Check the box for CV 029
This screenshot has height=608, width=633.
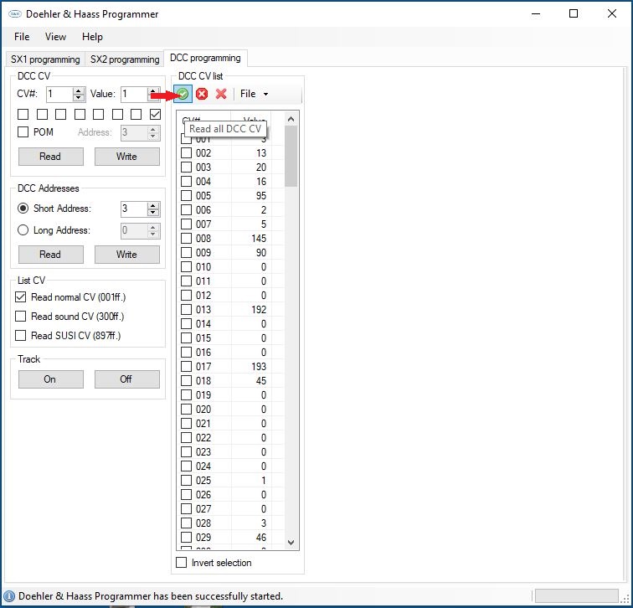186,538
